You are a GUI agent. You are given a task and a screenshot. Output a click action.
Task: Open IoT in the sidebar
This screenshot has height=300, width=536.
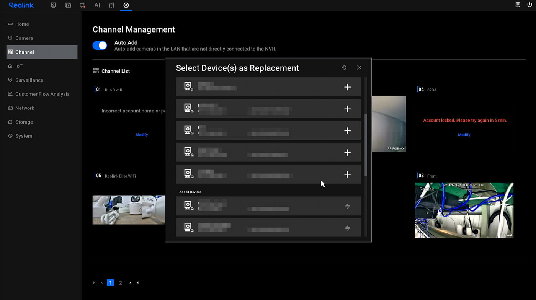[x=42, y=66]
